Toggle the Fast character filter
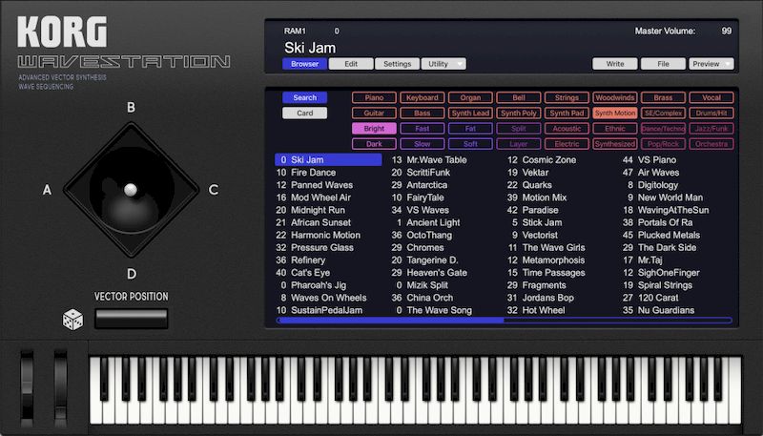763x436 pixels. tap(423, 129)
